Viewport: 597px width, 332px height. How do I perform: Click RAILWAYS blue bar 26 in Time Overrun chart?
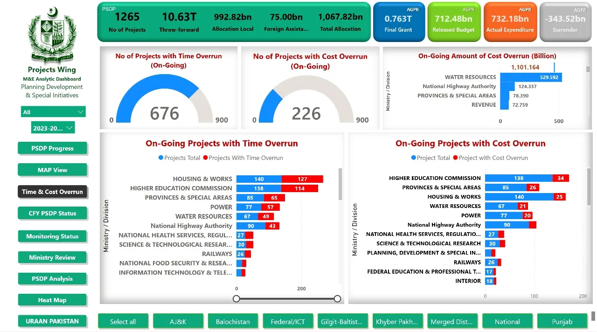click(241, 254)
